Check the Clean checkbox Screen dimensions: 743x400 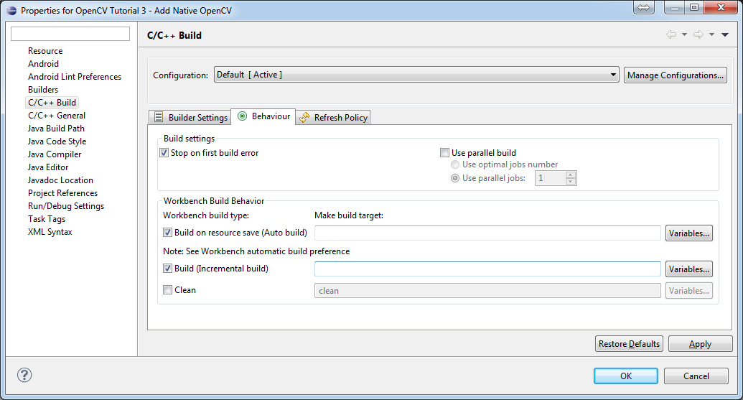pyautogui.click(x=168, y=290)
